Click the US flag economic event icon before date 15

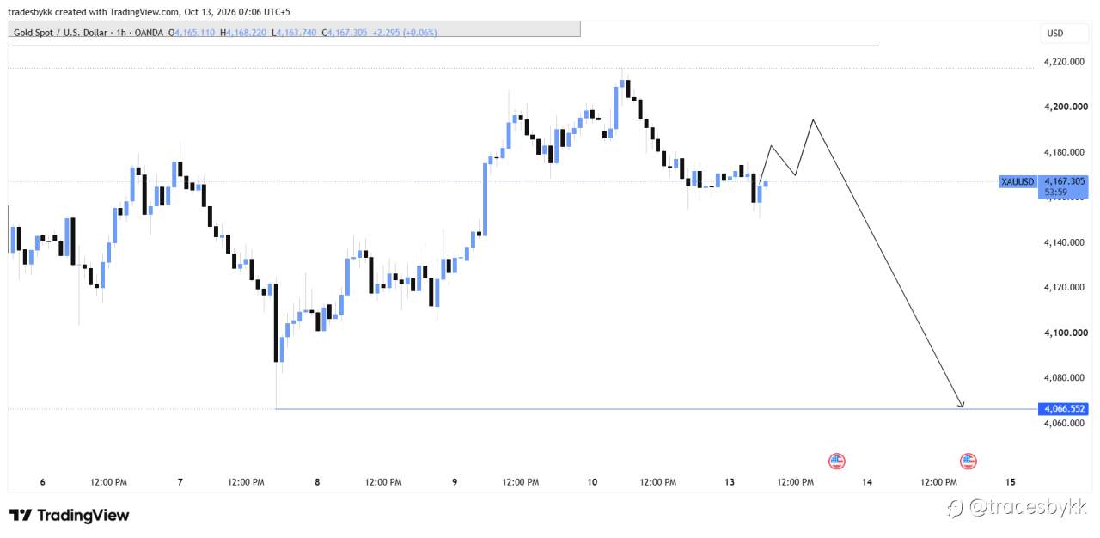click(x=969, y=462)
